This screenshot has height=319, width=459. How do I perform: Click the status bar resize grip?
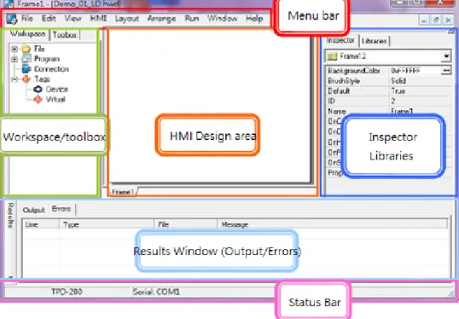(451, 293)
